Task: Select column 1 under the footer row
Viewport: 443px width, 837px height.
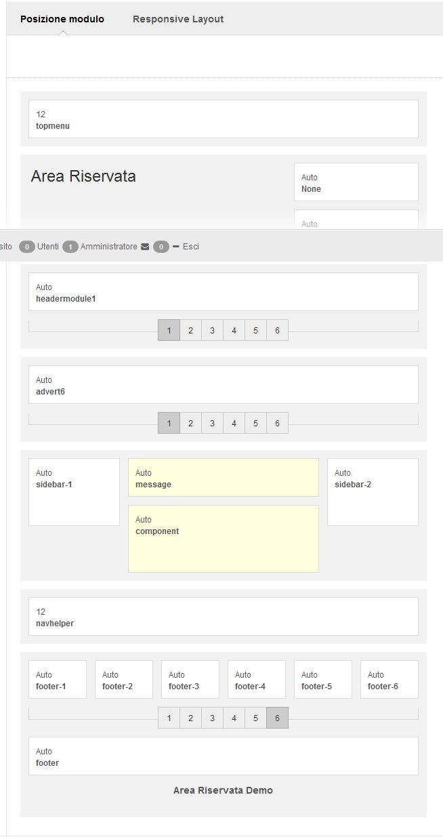Action: (x=169, y=718)
